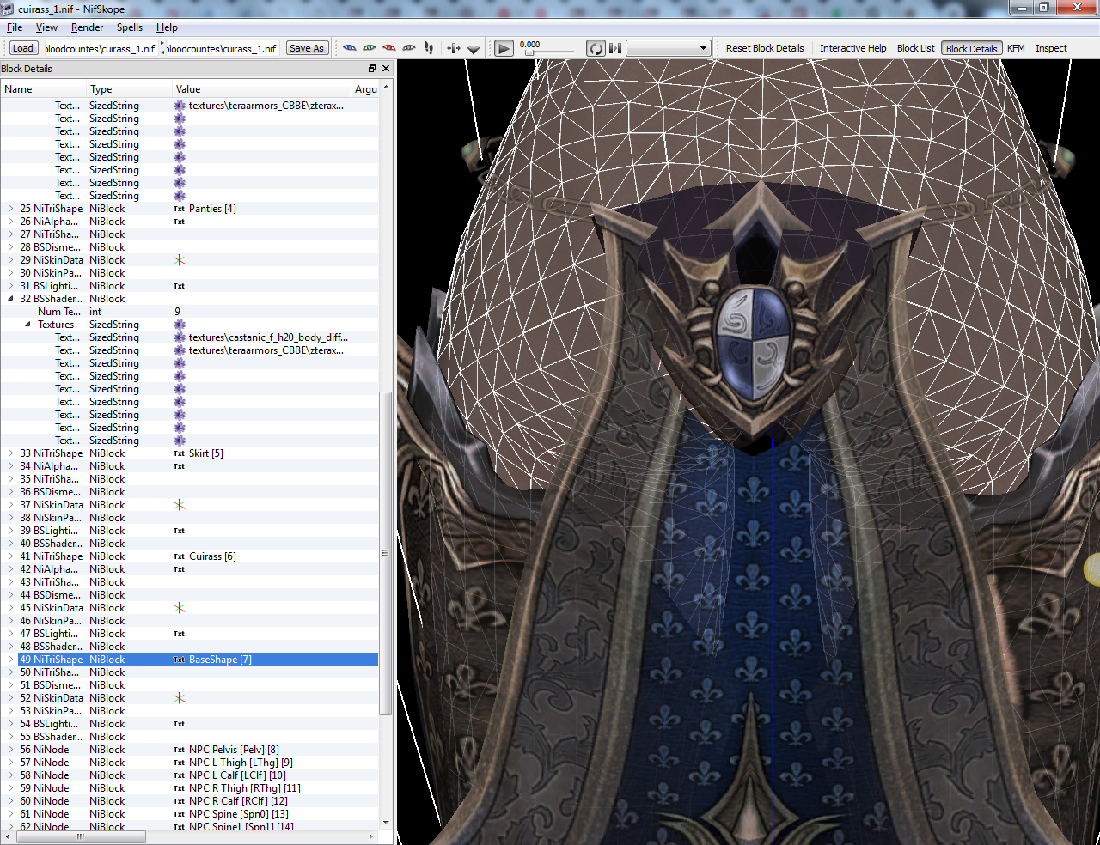Switch to the Top view (blue eye)
The width and height of the screenshot is (1100, 845).
[x=350, y=48]
